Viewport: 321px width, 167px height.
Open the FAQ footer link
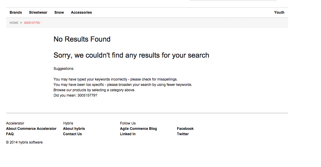pos(10,134)
